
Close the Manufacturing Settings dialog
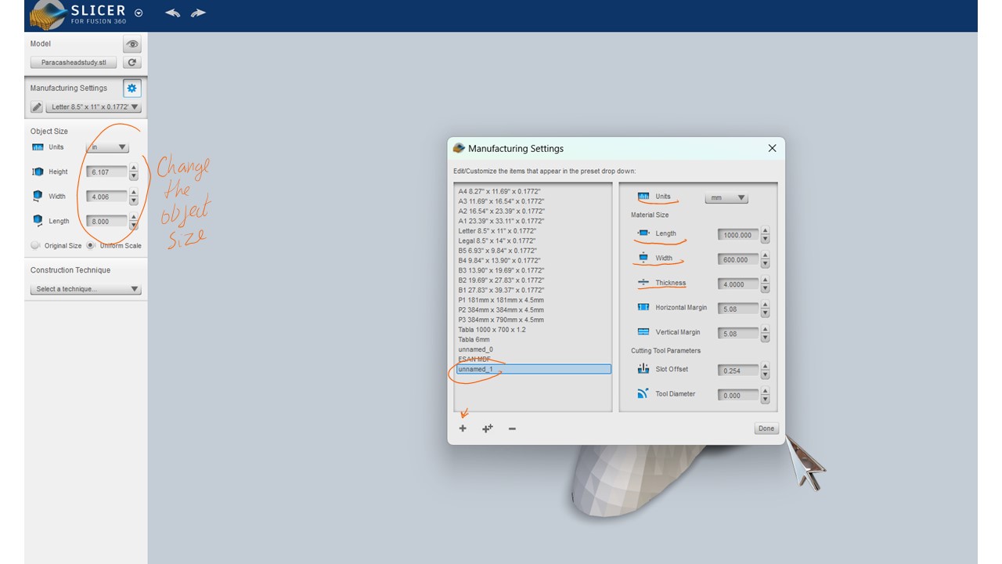pyautogui.click(x=772, y=148)
